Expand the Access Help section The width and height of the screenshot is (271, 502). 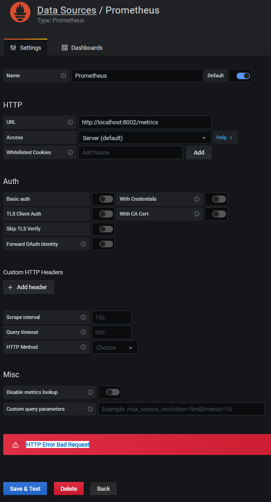[x=225, y=137]
